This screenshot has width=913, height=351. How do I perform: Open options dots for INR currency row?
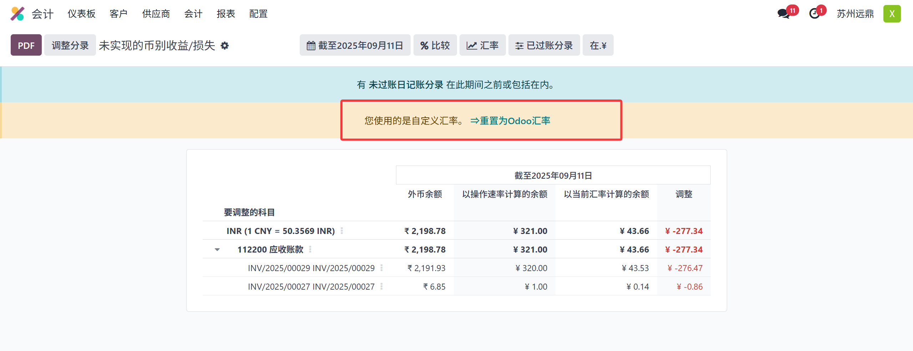pyautogui.click(x=342, y=231)
